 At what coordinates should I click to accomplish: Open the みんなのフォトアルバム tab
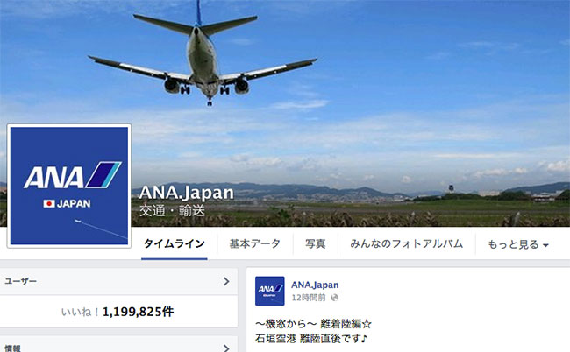(x=406, y=243)
